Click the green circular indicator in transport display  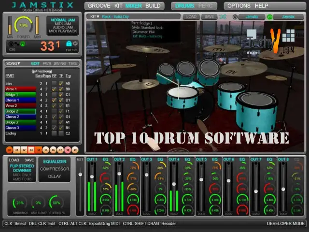23,44
